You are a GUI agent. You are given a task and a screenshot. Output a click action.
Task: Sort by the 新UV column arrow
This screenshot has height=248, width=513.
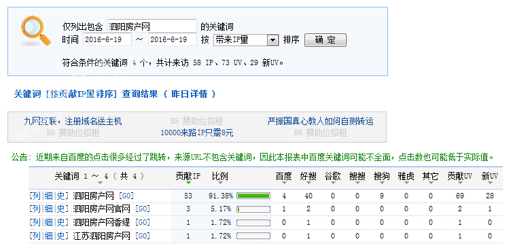tap(490, 183)
